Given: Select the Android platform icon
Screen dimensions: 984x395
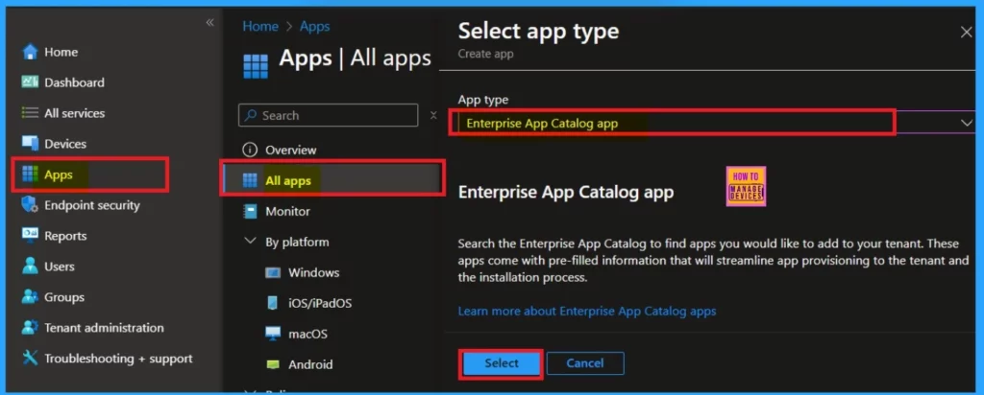Looking at the screenshot, I should pyautogui.click(x=272, y=364).
